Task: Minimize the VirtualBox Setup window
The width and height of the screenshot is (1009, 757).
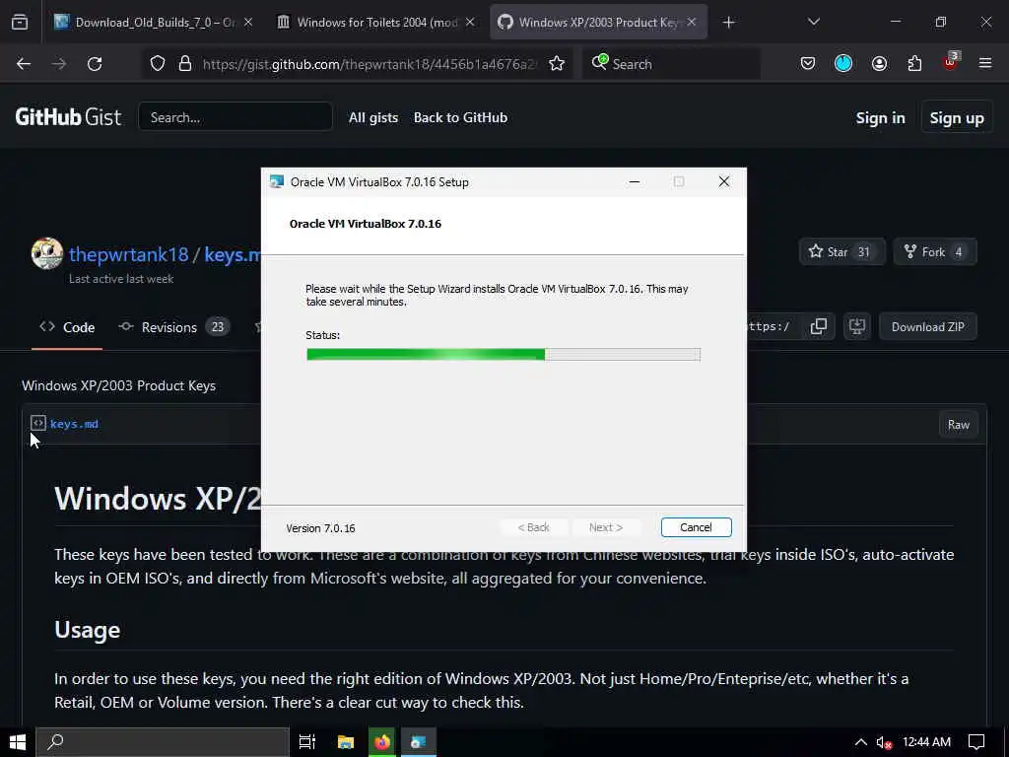Action: pos(635,182)
